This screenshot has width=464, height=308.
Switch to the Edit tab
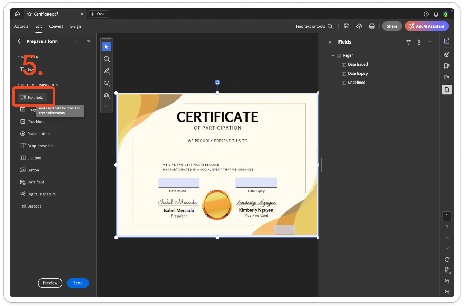[x=39, y=26]
